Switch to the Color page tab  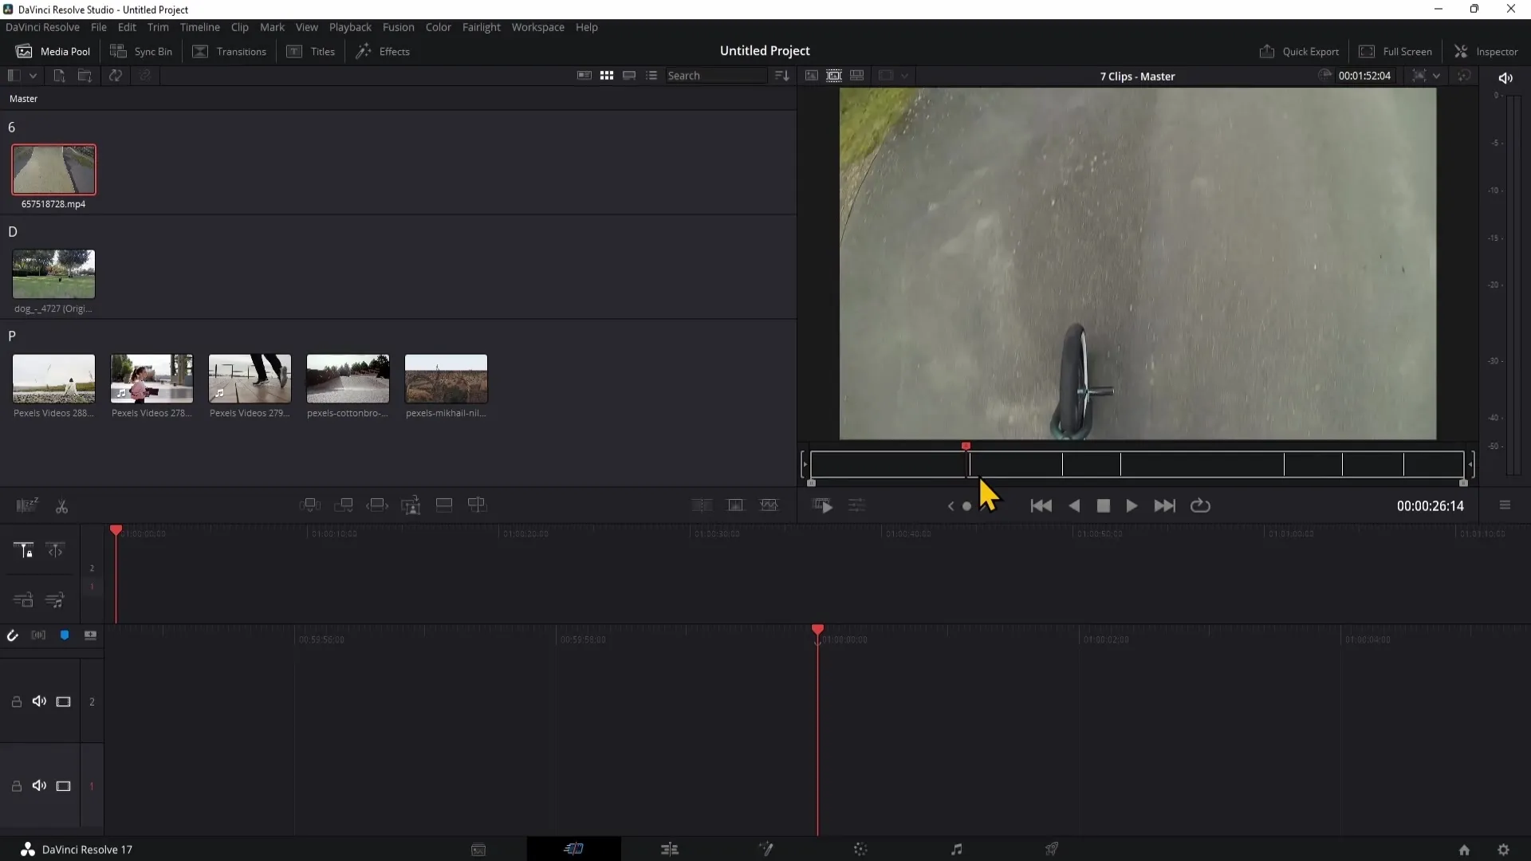[860, 850]
